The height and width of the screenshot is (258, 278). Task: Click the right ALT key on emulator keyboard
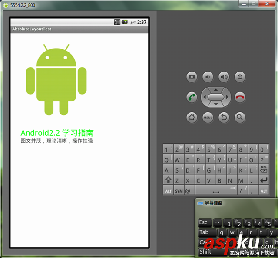click(x=264, y=190)
